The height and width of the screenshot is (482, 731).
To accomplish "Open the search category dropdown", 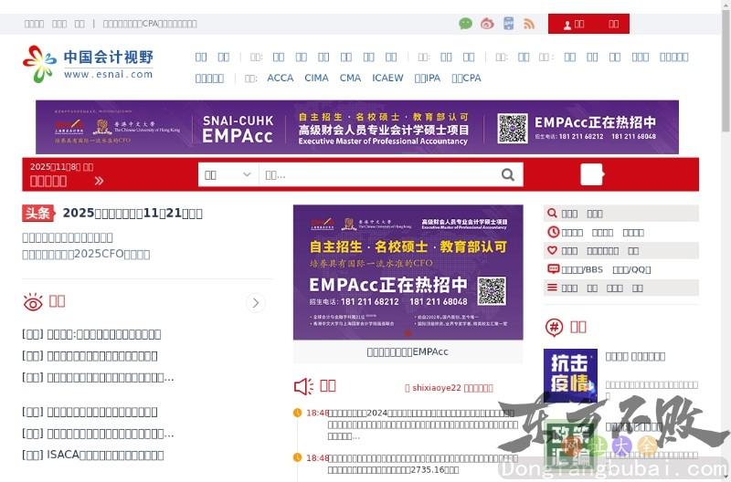I will tap(228, 174).
